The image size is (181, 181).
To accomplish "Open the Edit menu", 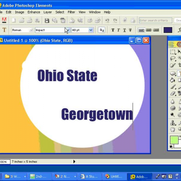I will (9, 12).
